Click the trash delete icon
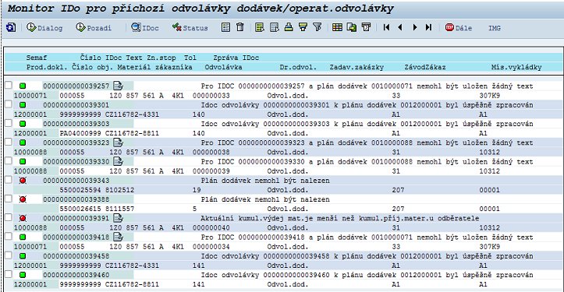The height and width of the screenshot is (292, 564). pyautogui.click(x=240, y=27)
